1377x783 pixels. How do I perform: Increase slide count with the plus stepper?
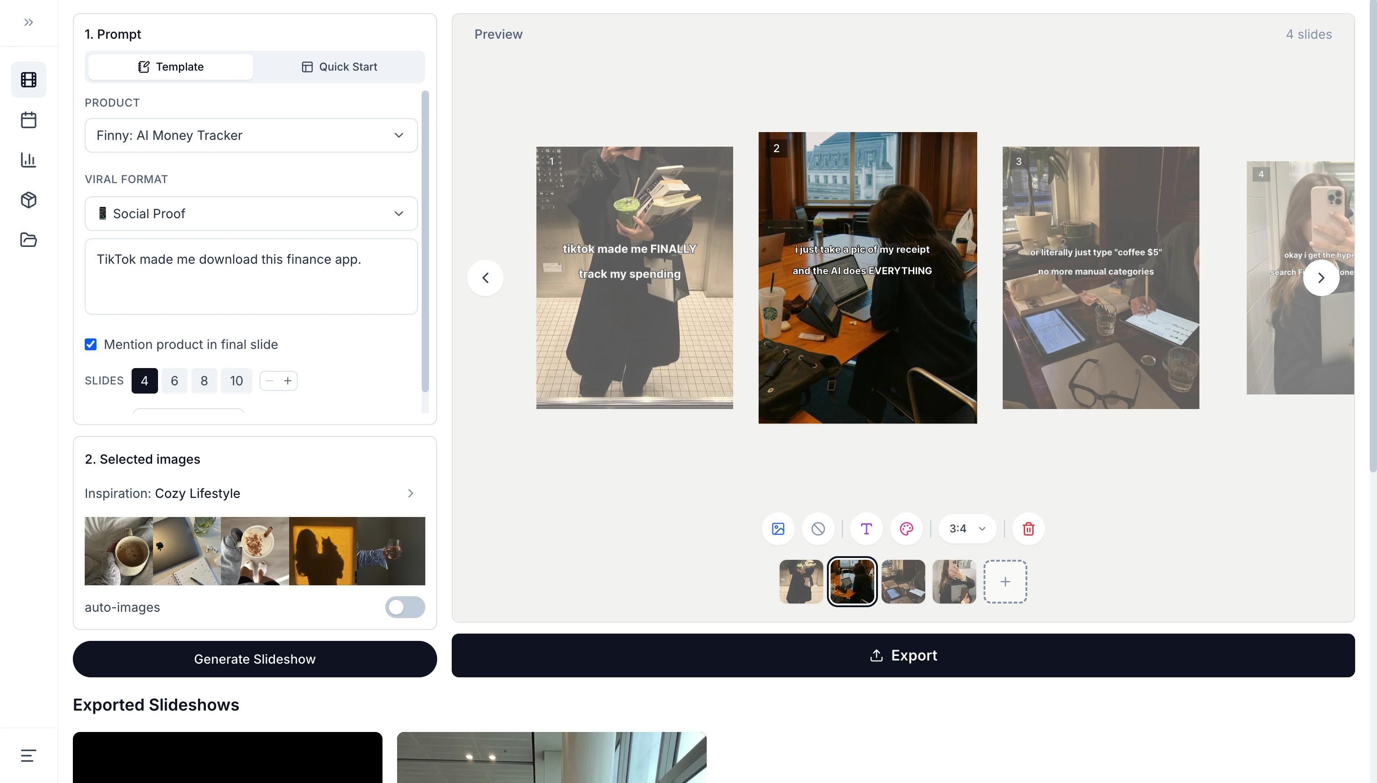point(288,380)
